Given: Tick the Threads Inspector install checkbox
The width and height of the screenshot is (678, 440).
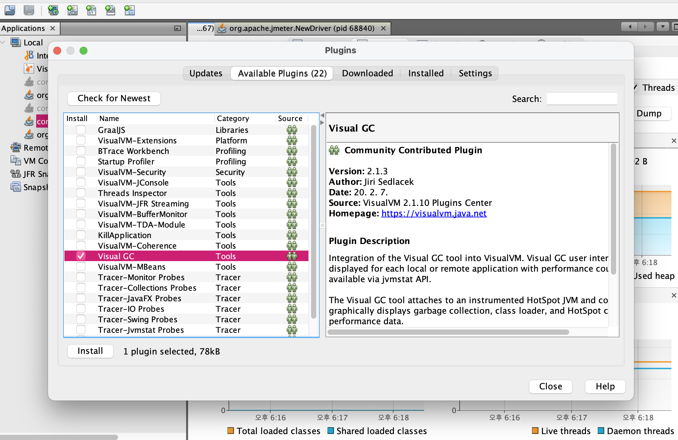Looking at the screenshot, I should (x=81, y=193).
